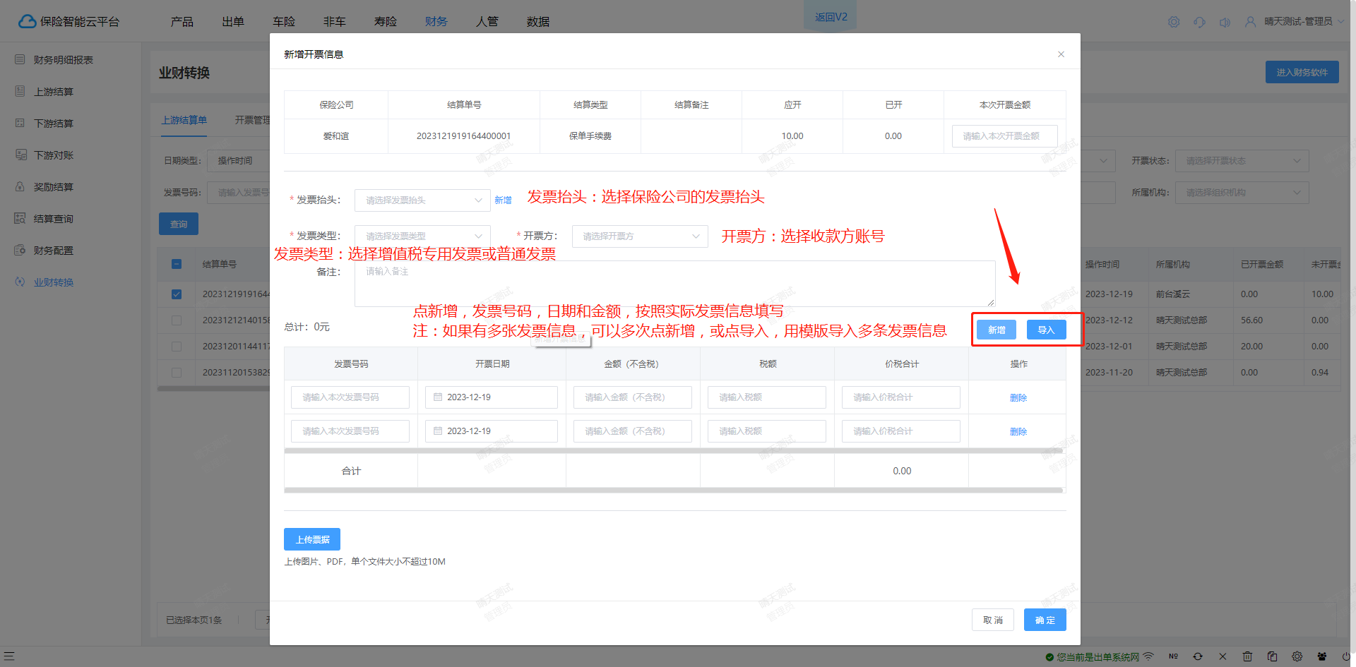Screen dimensions: 1356x667
Task: Check the row 20231120153829 checkbox
Action: [177, 373]
